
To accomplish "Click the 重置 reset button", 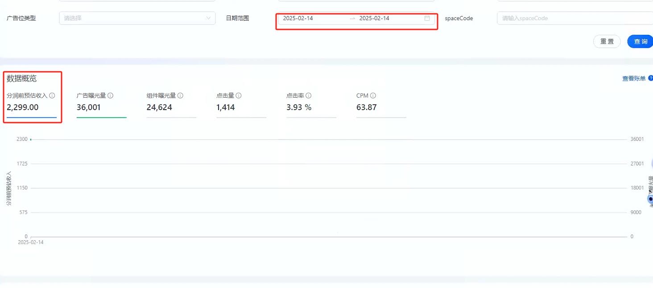I will [x=607, y=41].
